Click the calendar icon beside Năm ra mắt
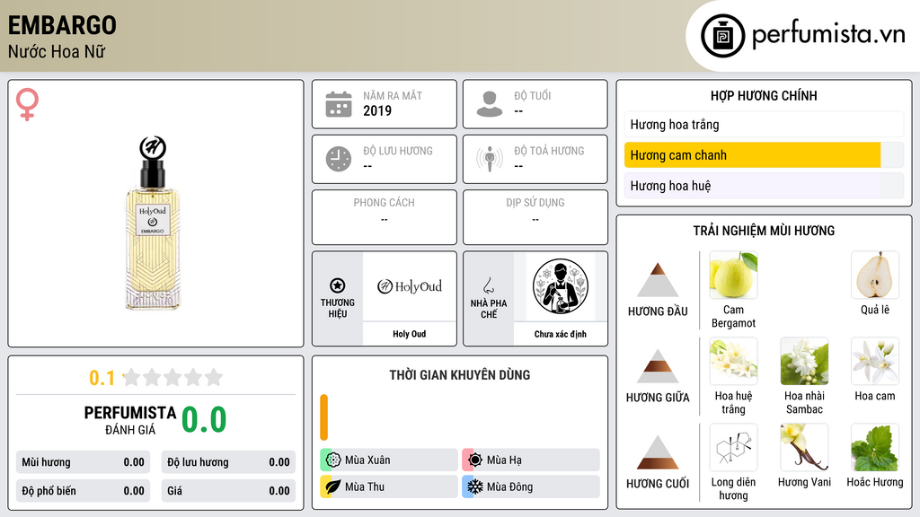 pos(339,104)
